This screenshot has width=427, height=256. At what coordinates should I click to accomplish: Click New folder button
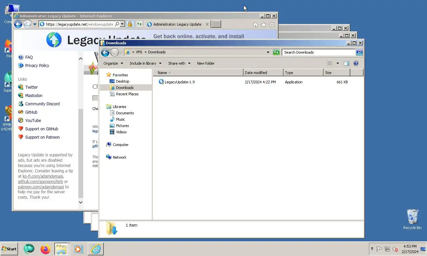click(206, 63)
